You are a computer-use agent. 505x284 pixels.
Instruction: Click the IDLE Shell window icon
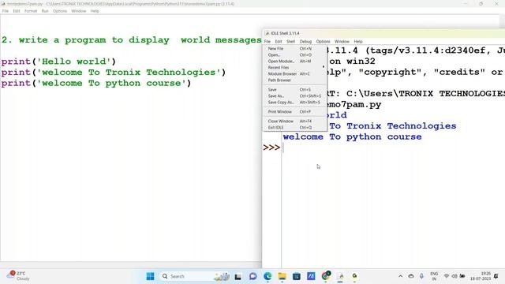tap(267, 33)
